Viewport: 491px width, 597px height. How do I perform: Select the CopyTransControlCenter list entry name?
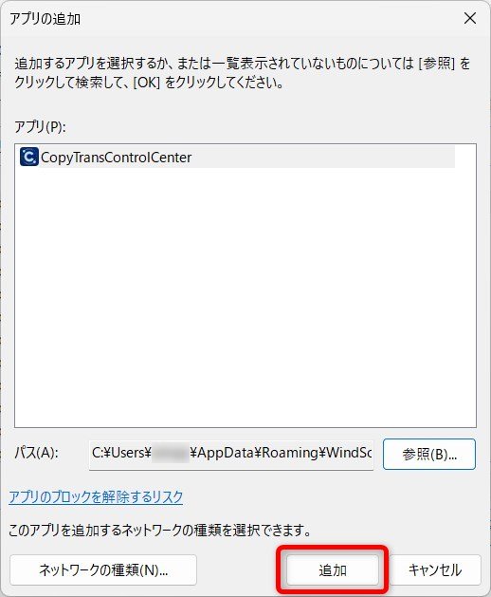click(x=116, y=158)
